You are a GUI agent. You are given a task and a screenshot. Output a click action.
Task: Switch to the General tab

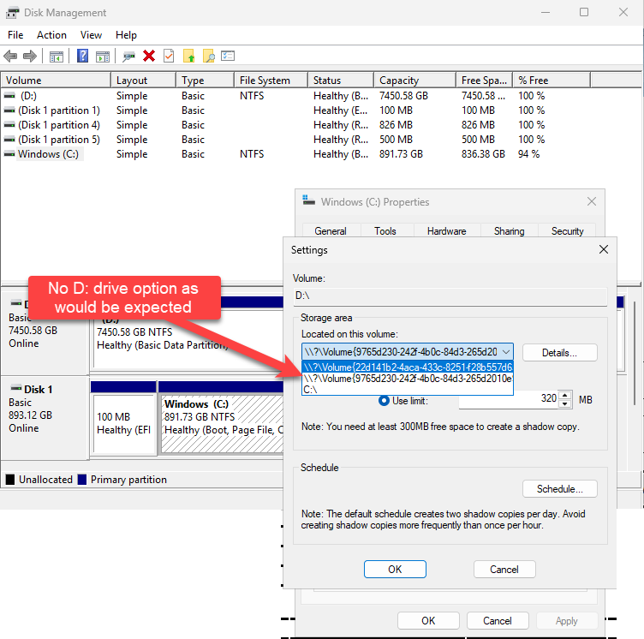(331, 231)
